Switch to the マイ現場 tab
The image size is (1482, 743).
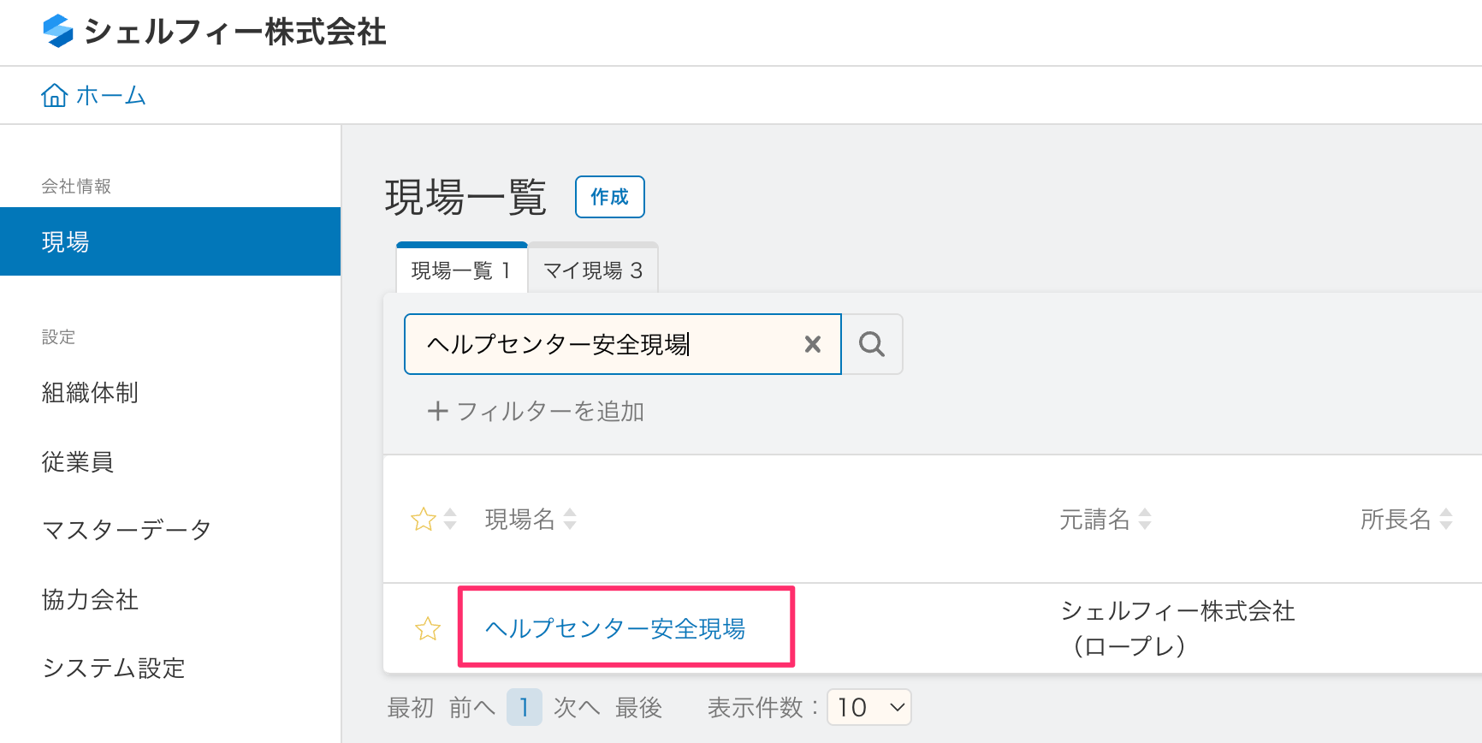click(x=593, y=270)
